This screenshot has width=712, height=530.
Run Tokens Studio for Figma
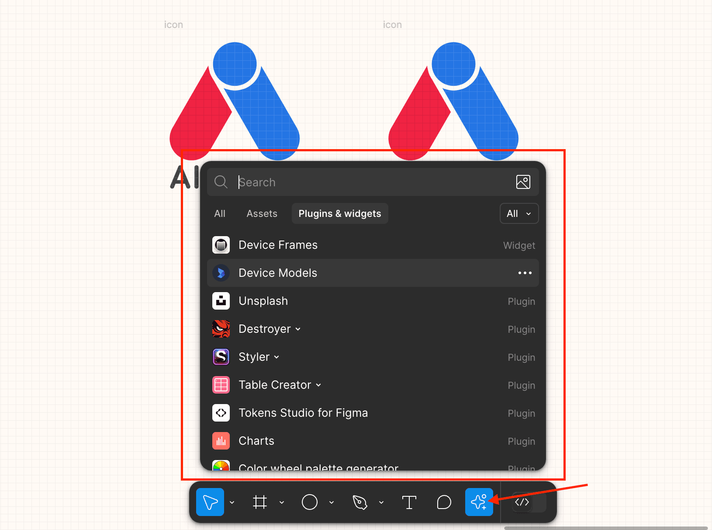[373, 413]
